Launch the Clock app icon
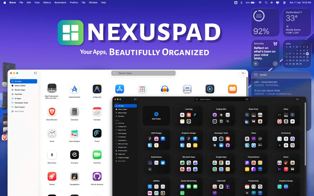 click(52, 133)
